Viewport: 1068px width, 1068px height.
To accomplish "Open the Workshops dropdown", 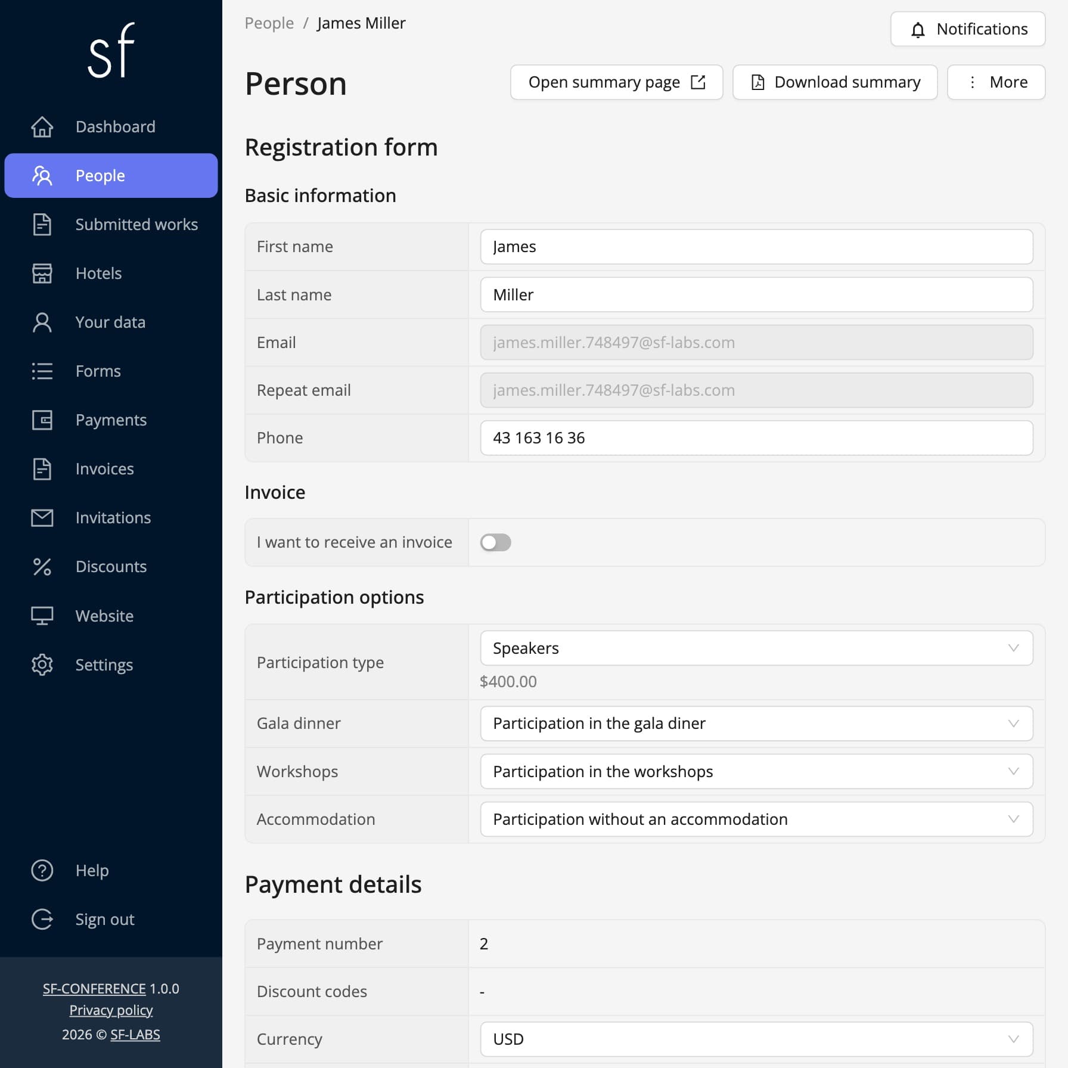I will click(x=756, y=771).
